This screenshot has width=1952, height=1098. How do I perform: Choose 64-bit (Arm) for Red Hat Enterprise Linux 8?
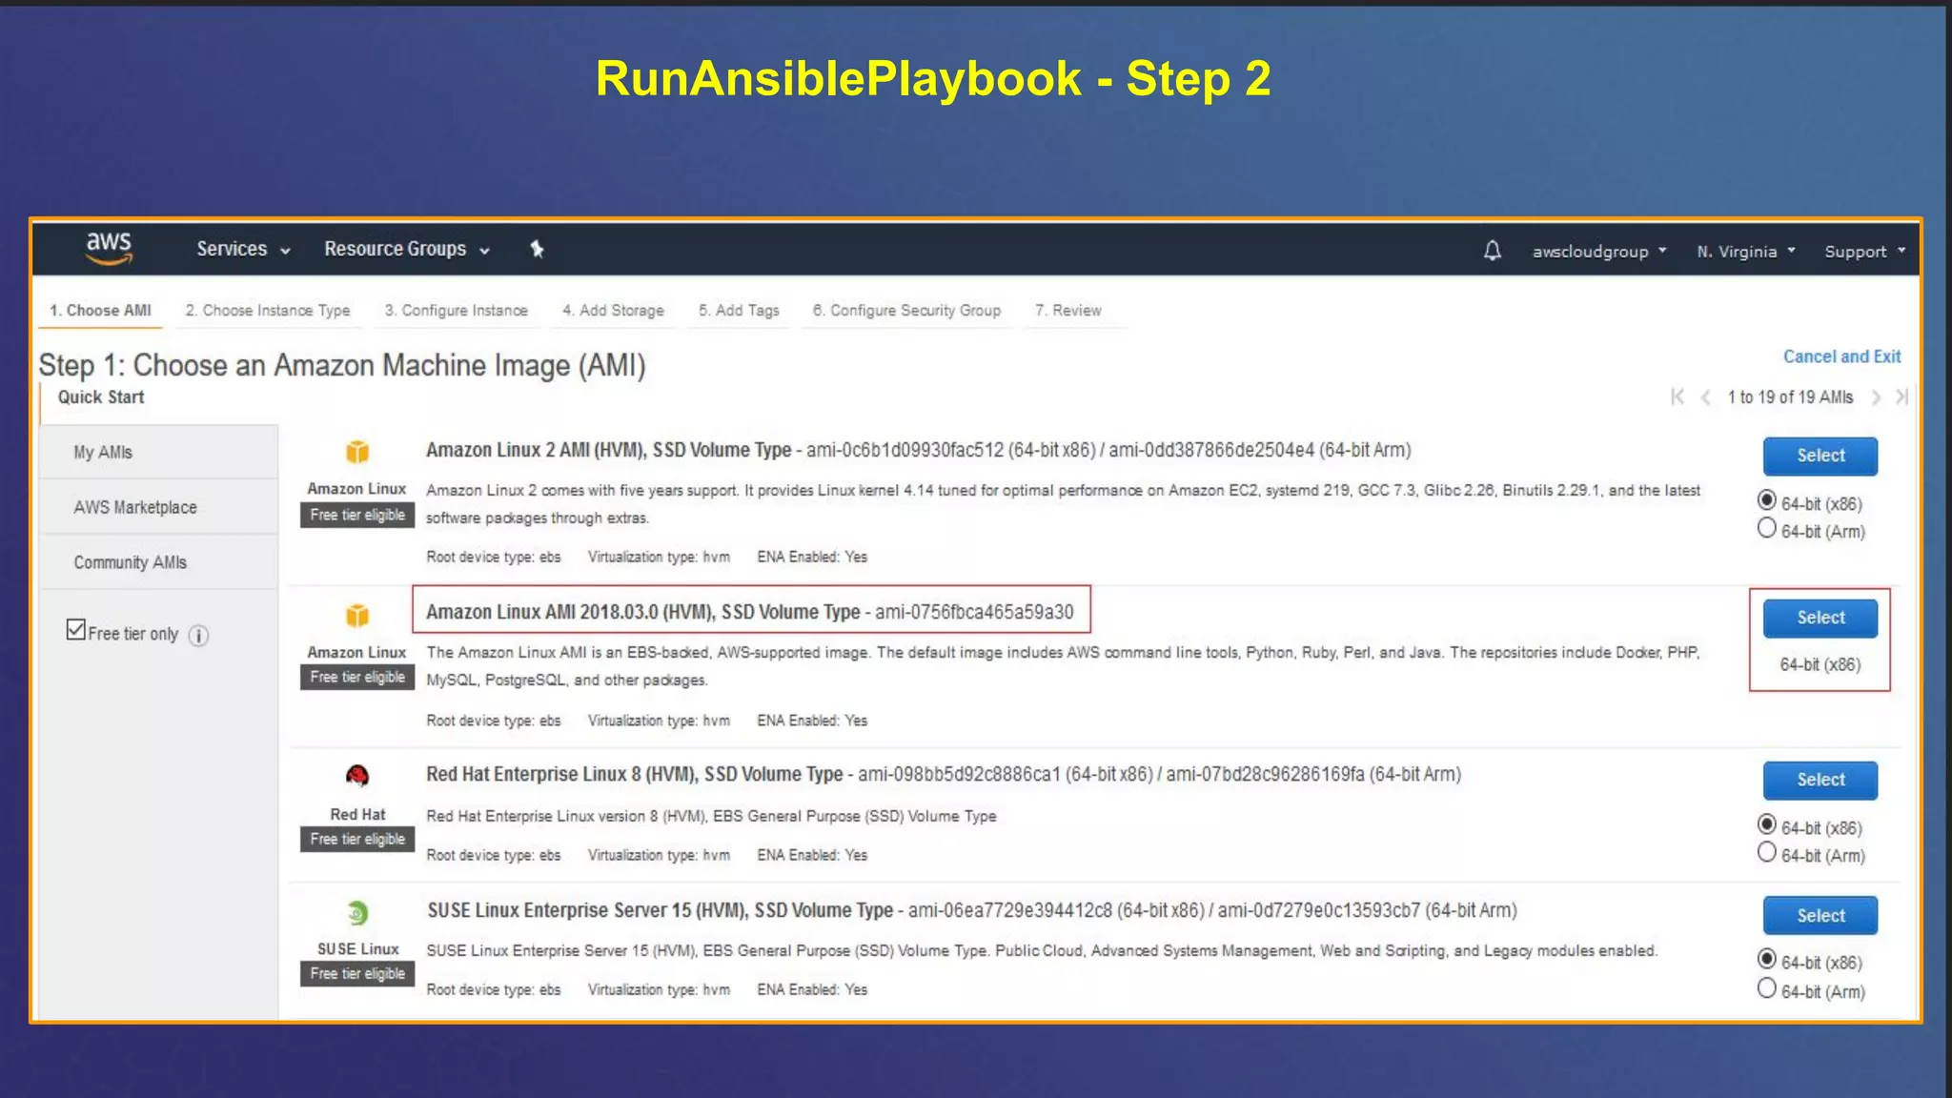coord(1767,852)
